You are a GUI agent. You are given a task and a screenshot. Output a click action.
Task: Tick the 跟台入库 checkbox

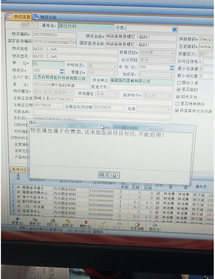(x=179, y=83)
